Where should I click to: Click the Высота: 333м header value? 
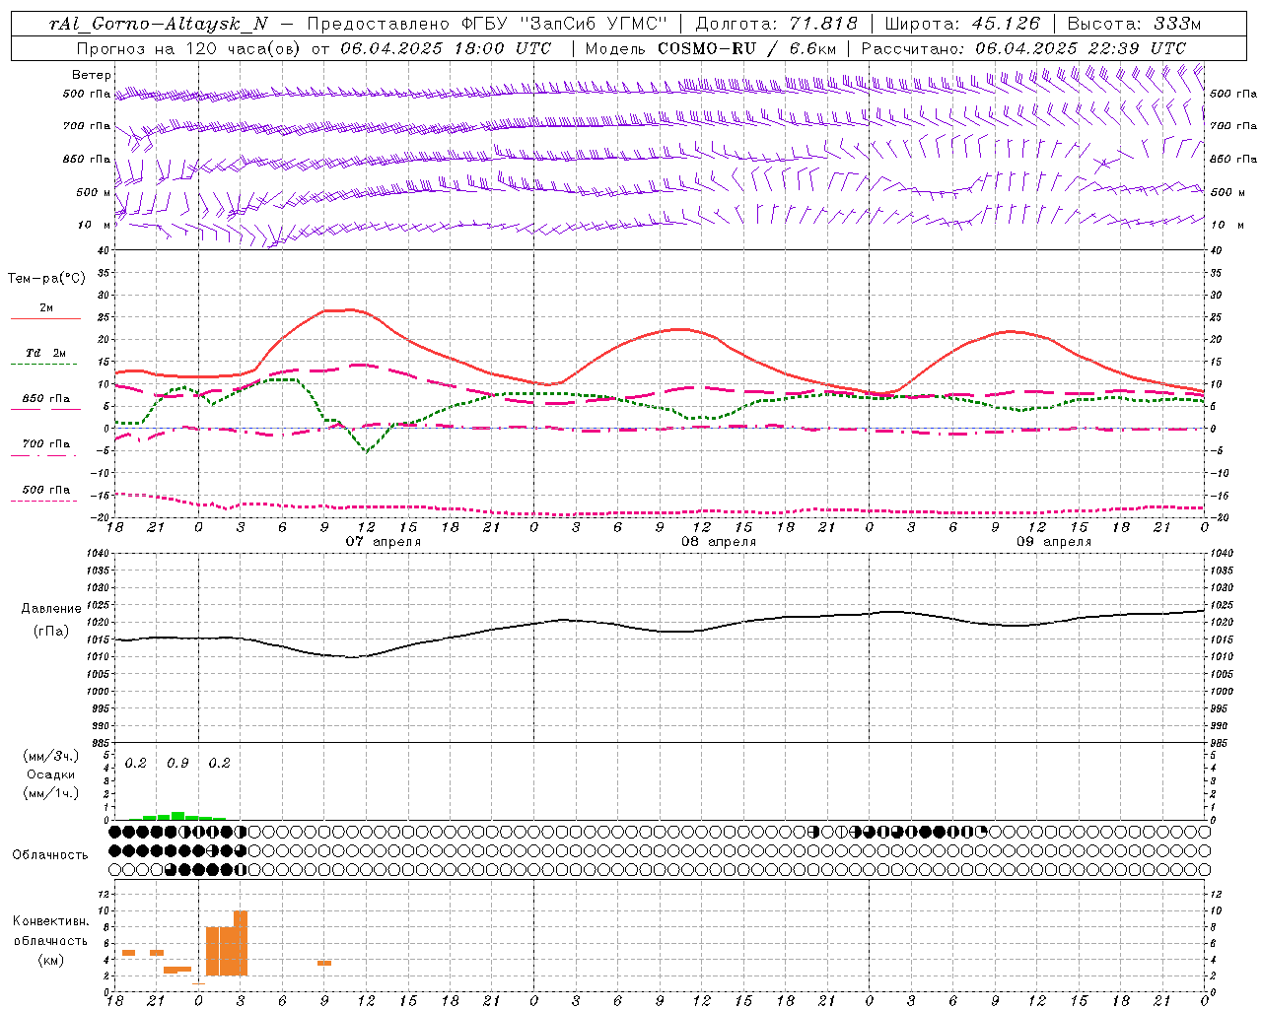(x=1134, y=24)
